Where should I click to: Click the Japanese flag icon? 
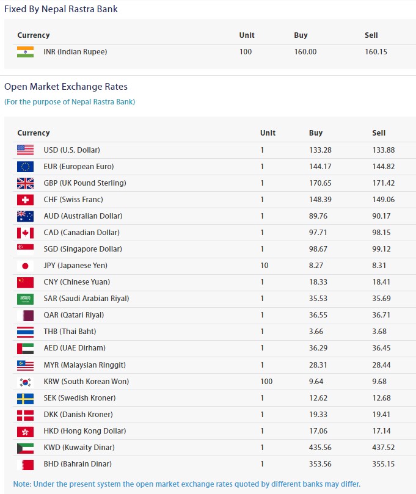click(x=25, y=266)
